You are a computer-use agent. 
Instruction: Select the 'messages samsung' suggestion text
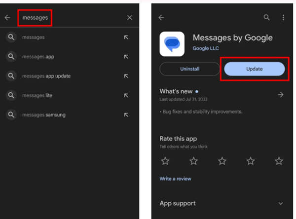pyautogui.click(x=44, y=115)
